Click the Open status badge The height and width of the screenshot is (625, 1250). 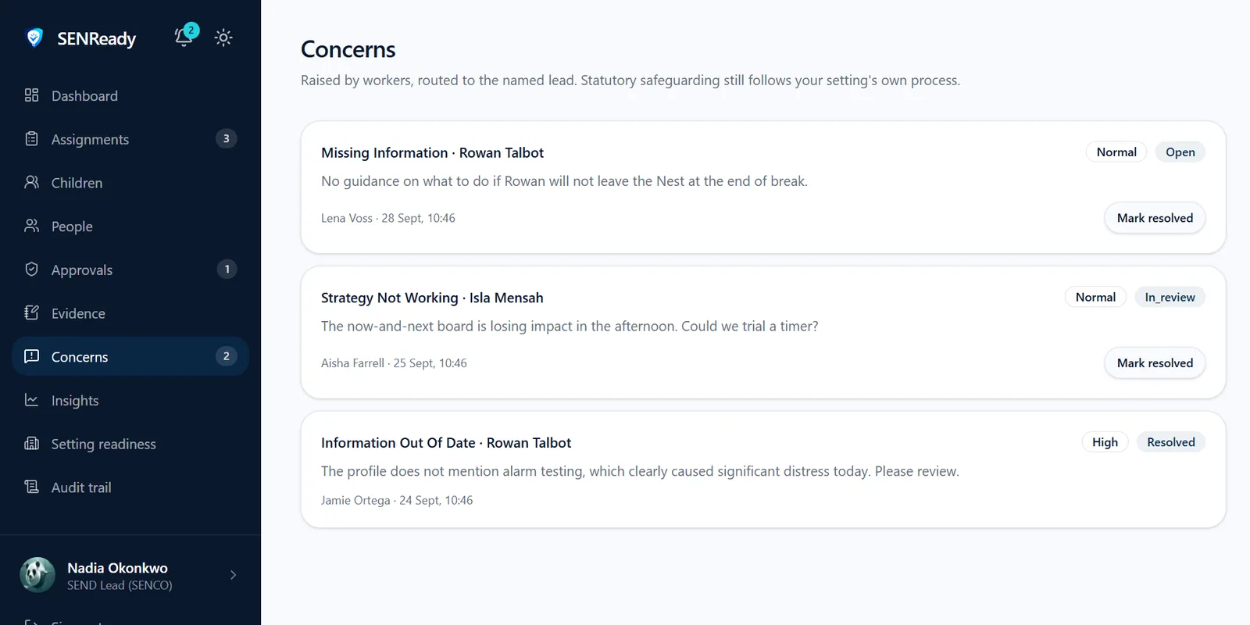(x=1180, y=152)
